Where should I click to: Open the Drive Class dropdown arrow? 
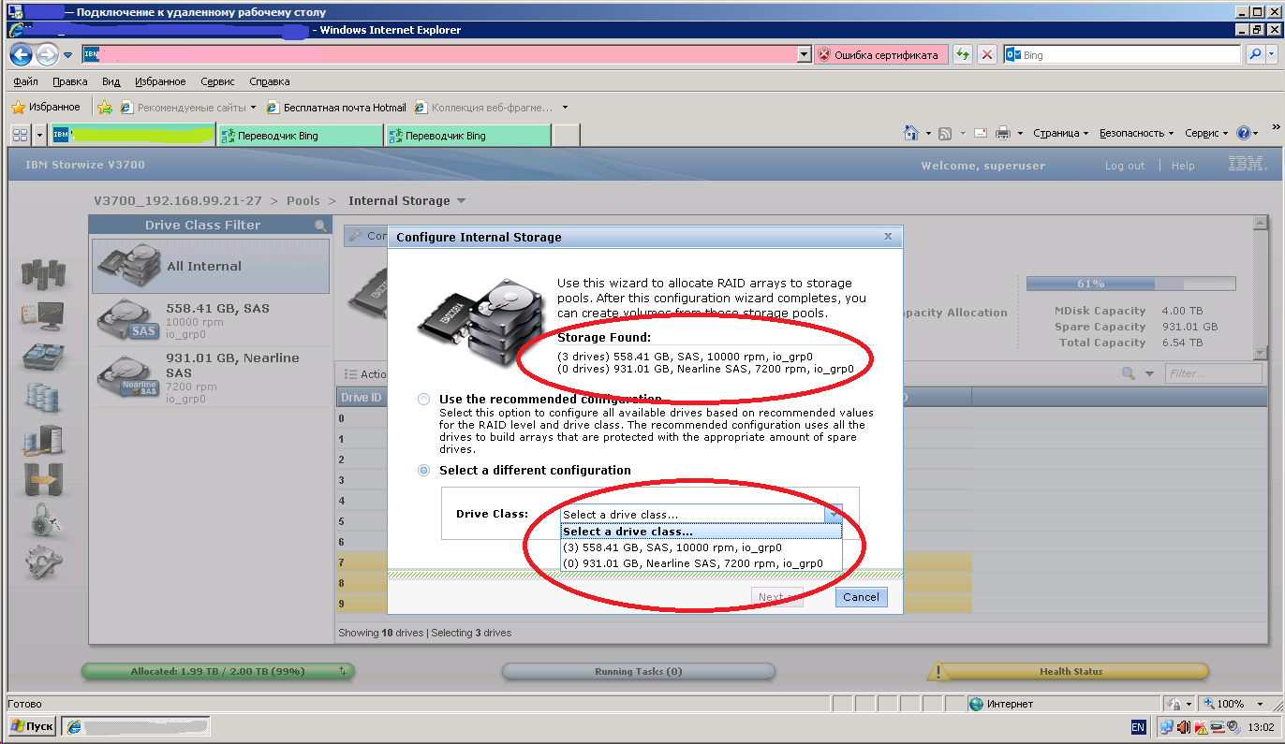click(x=834, y=514)
